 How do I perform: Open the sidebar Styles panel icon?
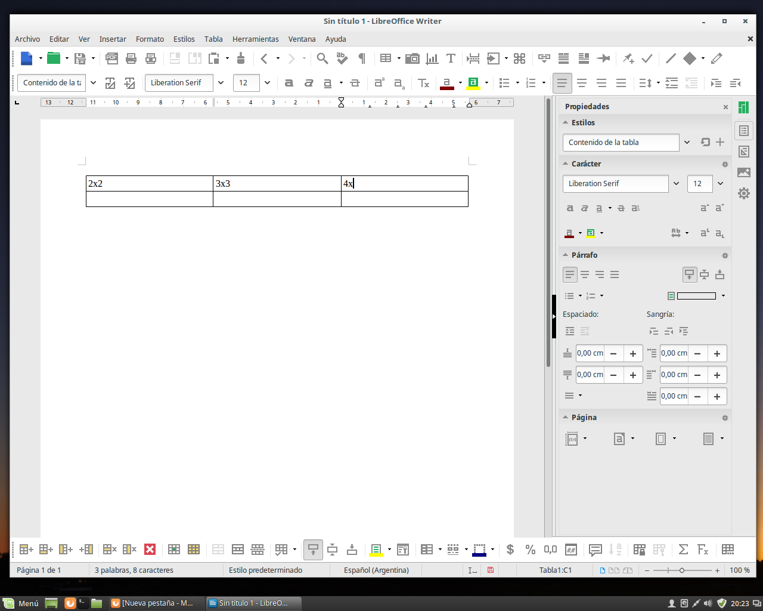click(744, 152)
